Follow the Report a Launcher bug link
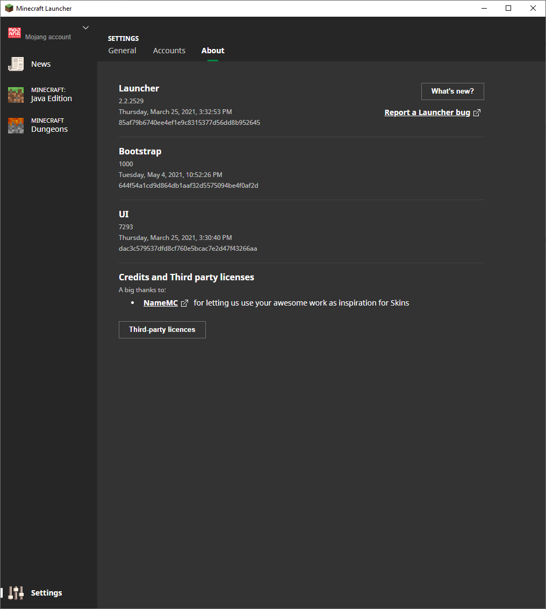The height and width of the screenshot is (609, 546). click(427, 112)
